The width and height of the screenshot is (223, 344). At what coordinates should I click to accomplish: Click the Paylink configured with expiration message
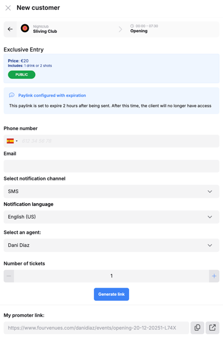[x=52, y=95]
